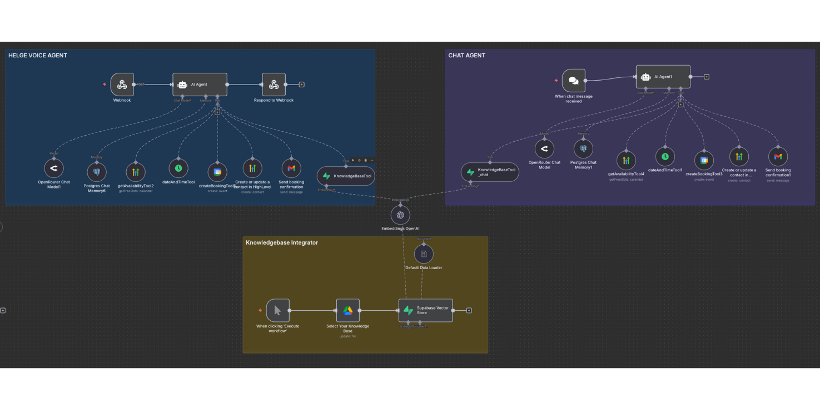Click the 'When chat message received' trigger

pyautogui.click(x=573, y=81)
